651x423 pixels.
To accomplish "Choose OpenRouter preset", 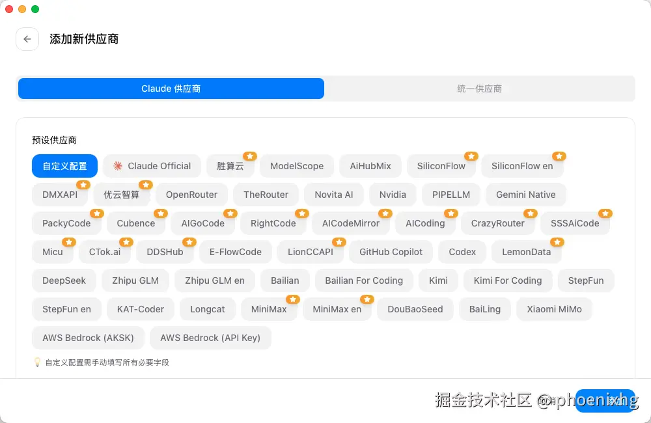I will [191, 195].
